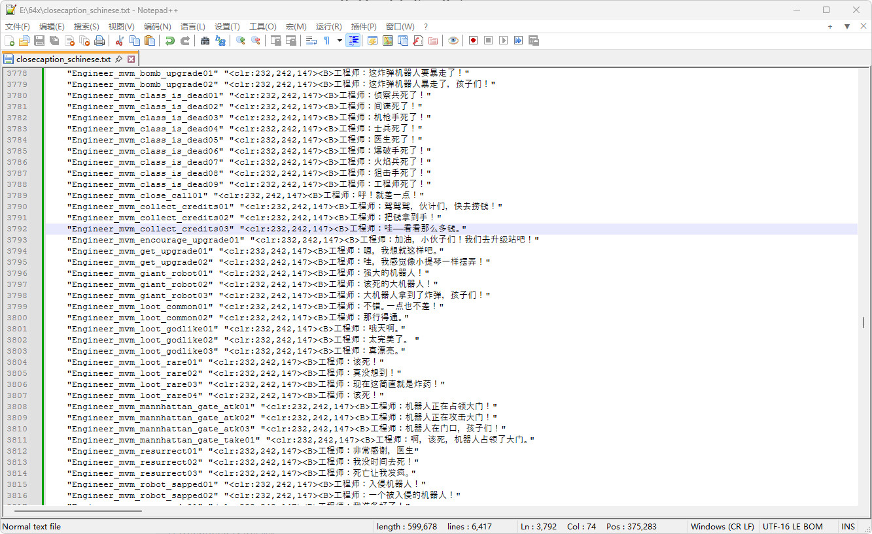
Task: Open encoding options from UTF-16 LE BOM
Action: tap(793, 526)
